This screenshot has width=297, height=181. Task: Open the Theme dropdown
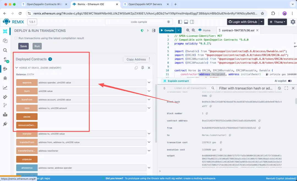277,22
